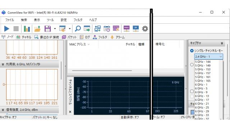Collapse the 利用率, 6 GHz section
The height and width of the screenshot is (129, 230).
point(3,64)
